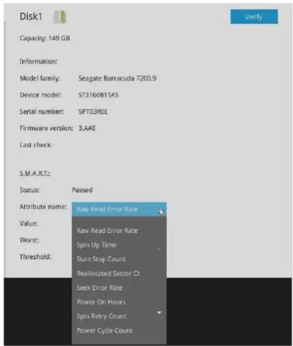Open the Attribute name dropdown
Image resolution: width=293 pixels, height=346 pixels.
pyautogui.click(x=119, y=209)
